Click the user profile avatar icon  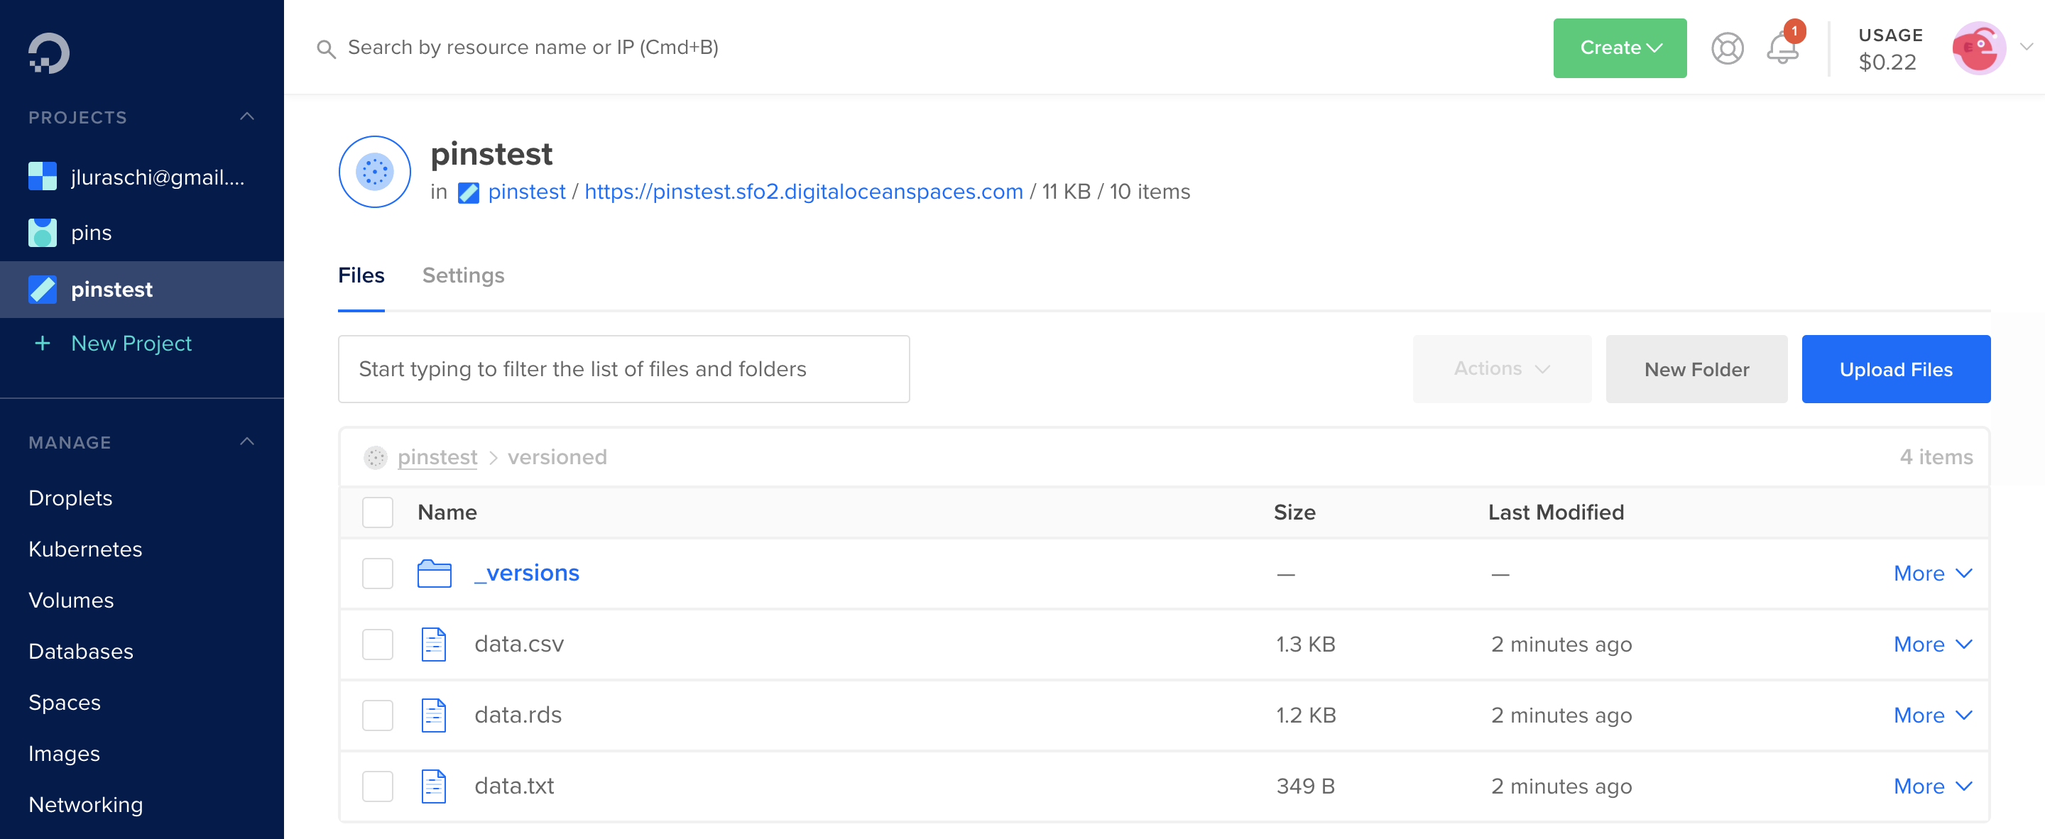click(x=1978, y=48)
